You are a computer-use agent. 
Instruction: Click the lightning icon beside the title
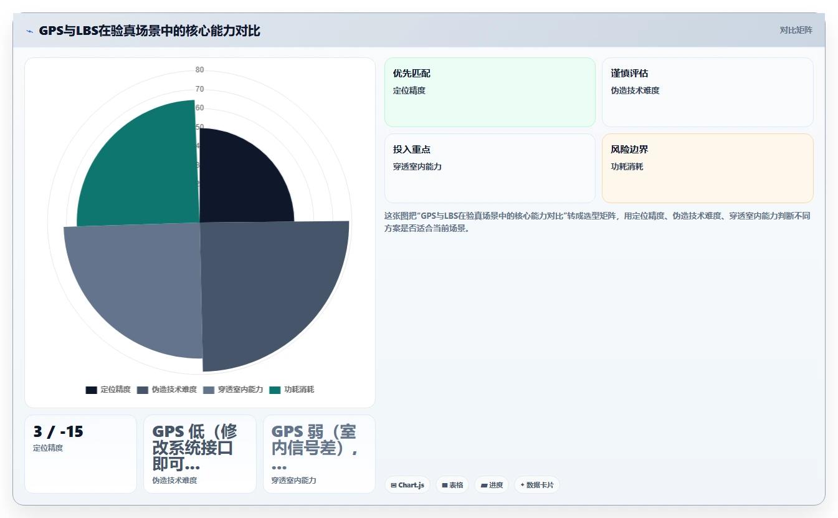[x=30, y=31]
